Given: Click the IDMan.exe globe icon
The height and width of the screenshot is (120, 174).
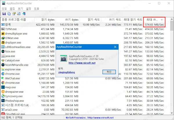Looking at the screenshot, I should click(3, 38).
